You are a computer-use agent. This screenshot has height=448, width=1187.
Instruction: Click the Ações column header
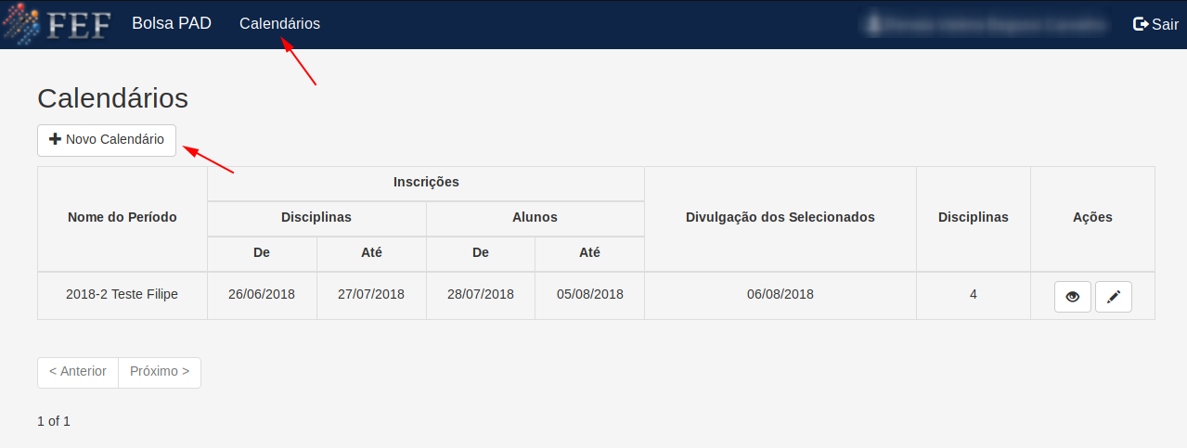[x=1092, y=218]
